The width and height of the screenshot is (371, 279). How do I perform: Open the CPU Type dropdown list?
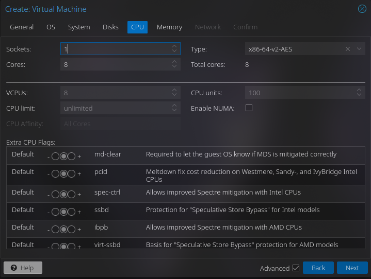[359, 49]
